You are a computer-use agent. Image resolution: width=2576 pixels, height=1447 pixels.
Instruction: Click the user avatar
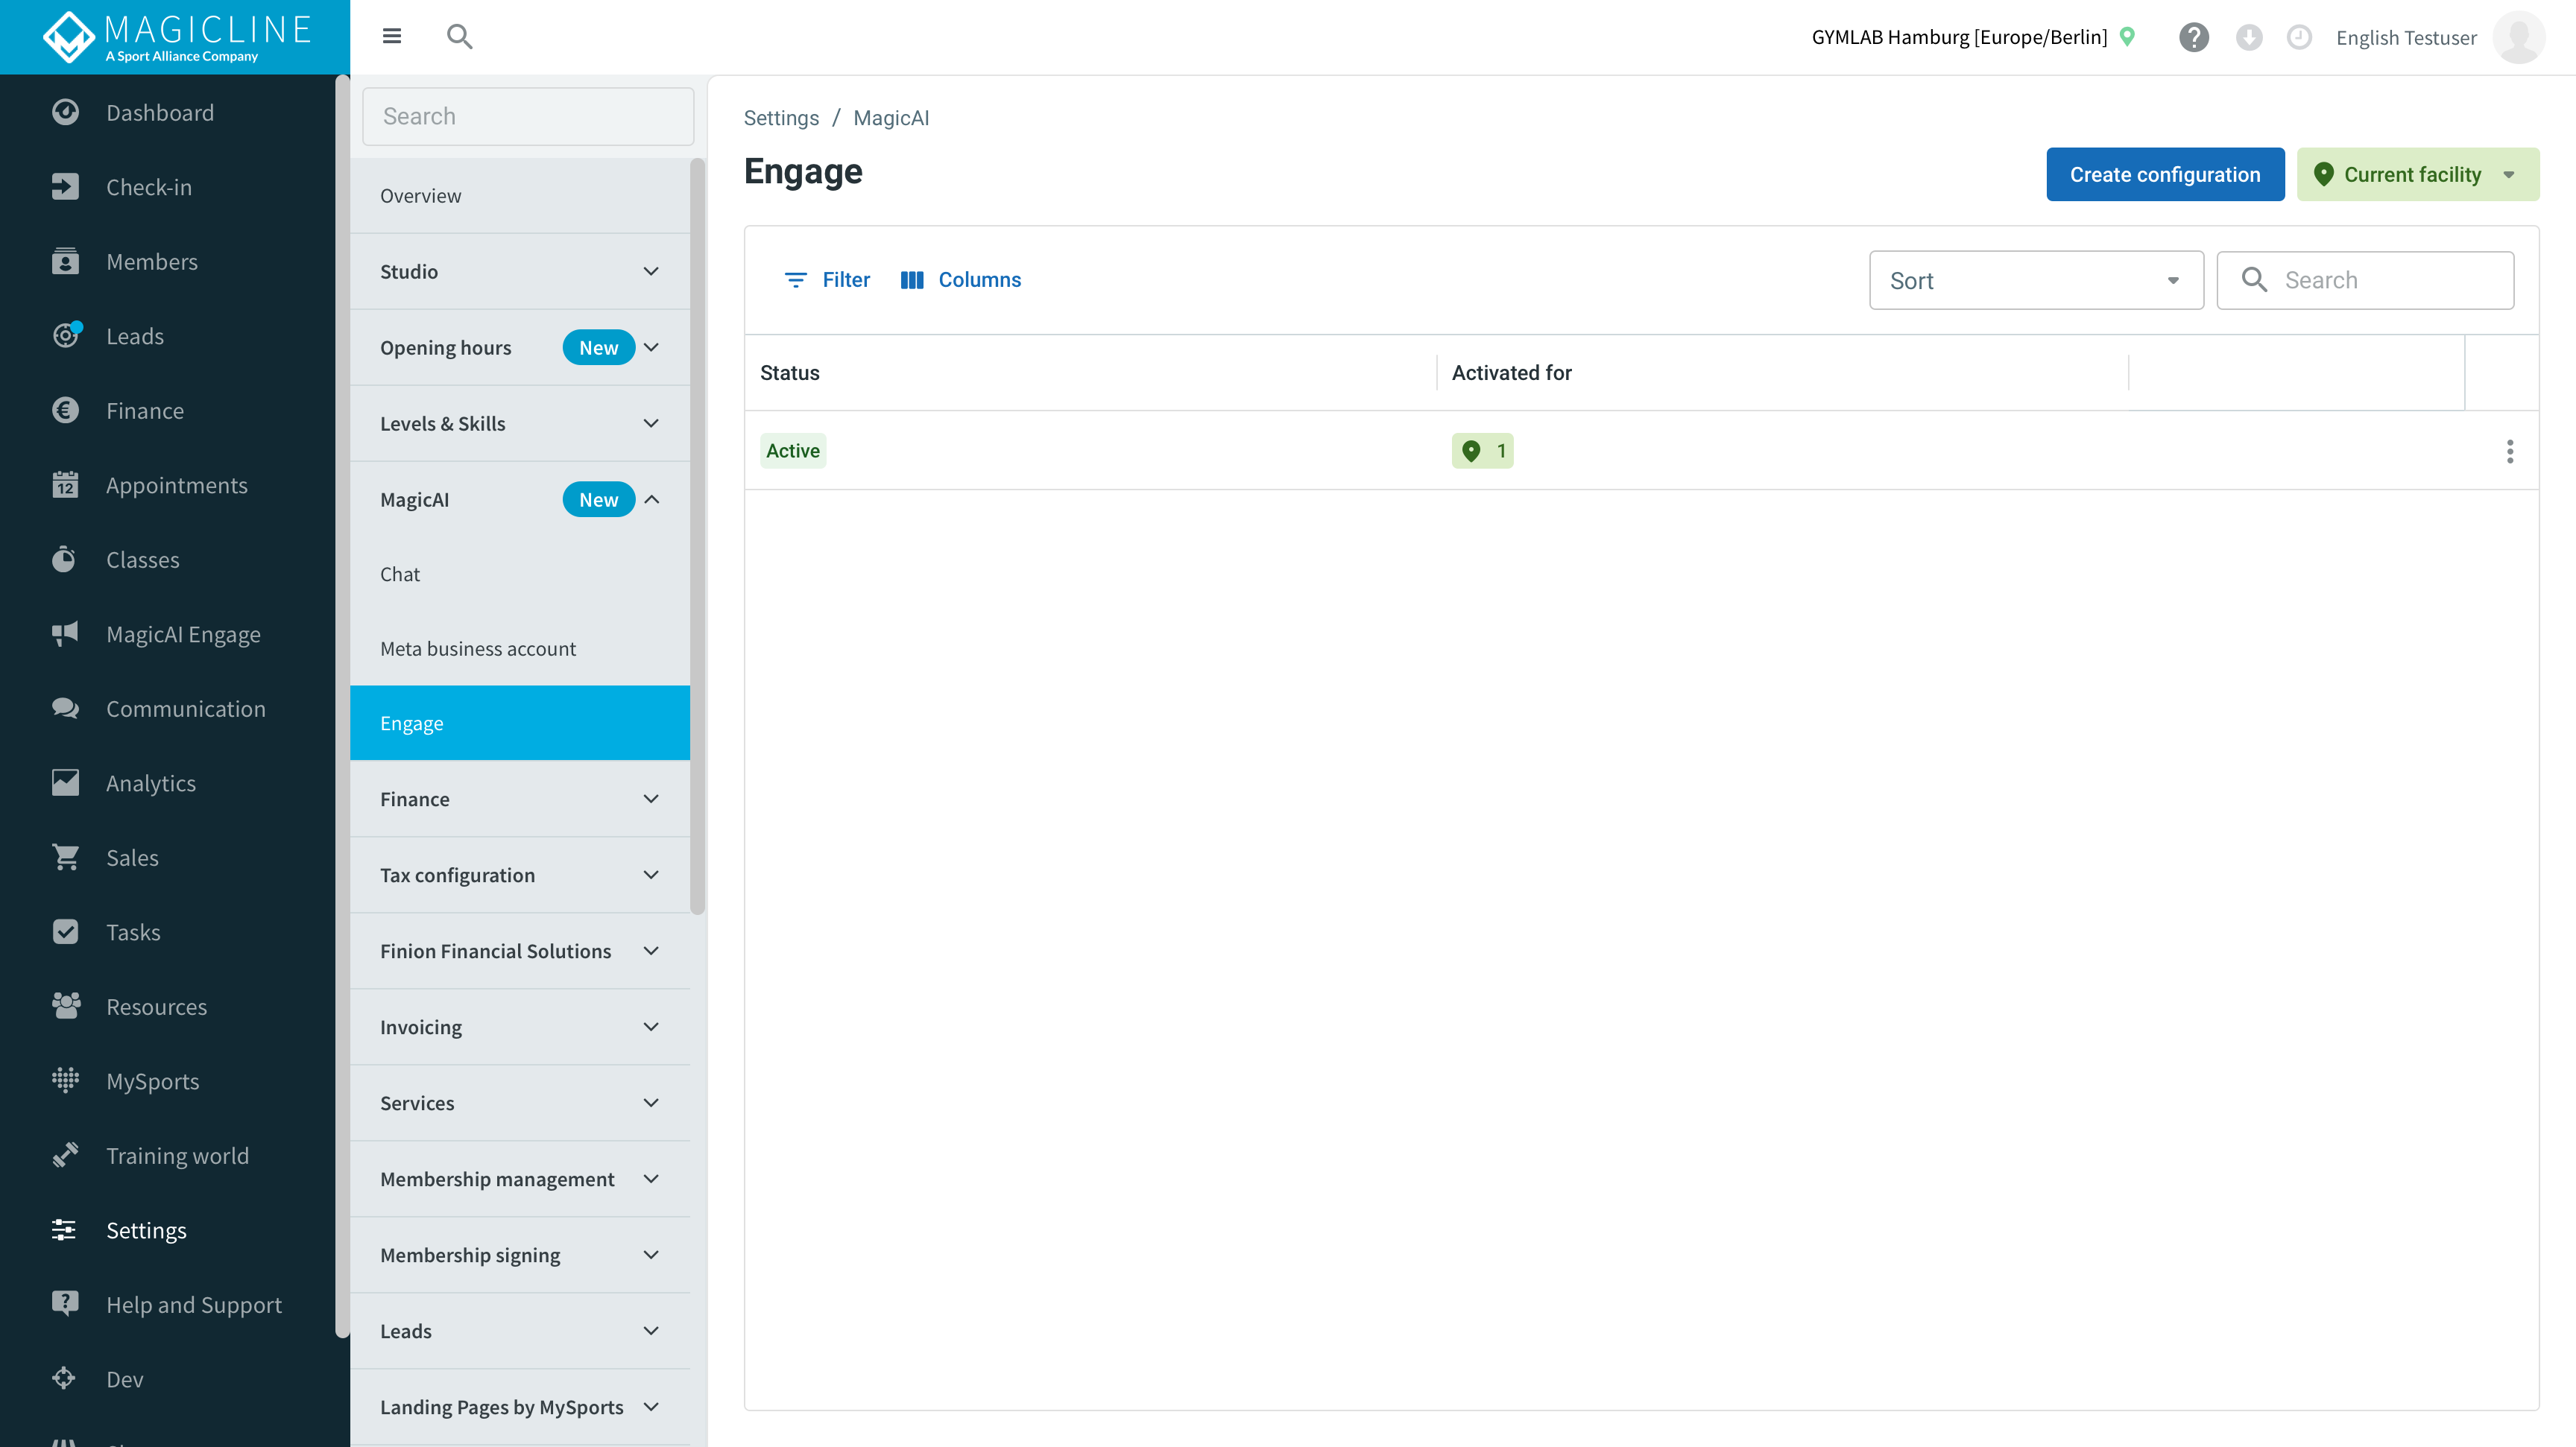coord(2519,37)
